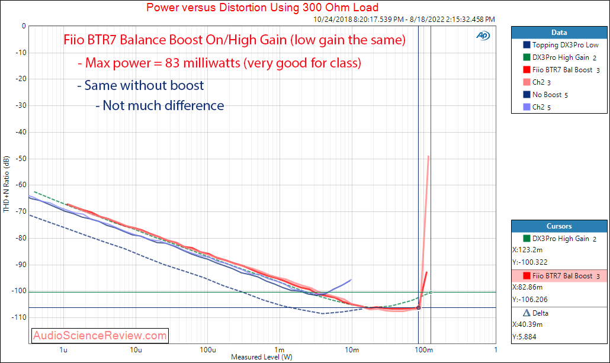Click the THD+N Ratio (dB) axis label

coord(6,184)
